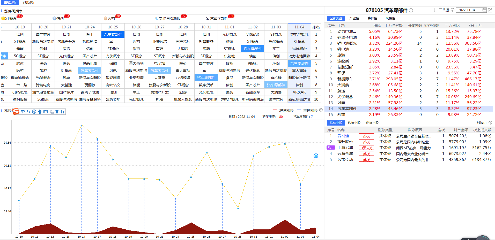Switch punctuation mode in Sogou toolbar
Viewport: 495px width, 240px height.
coord(28,112)
